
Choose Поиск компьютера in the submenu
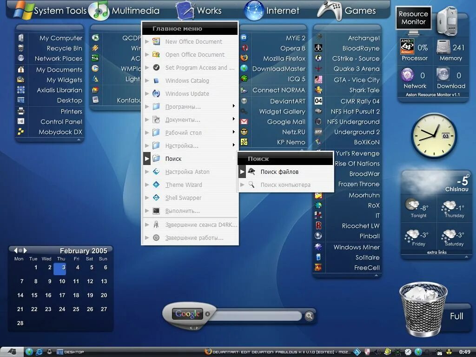point(286,185)
